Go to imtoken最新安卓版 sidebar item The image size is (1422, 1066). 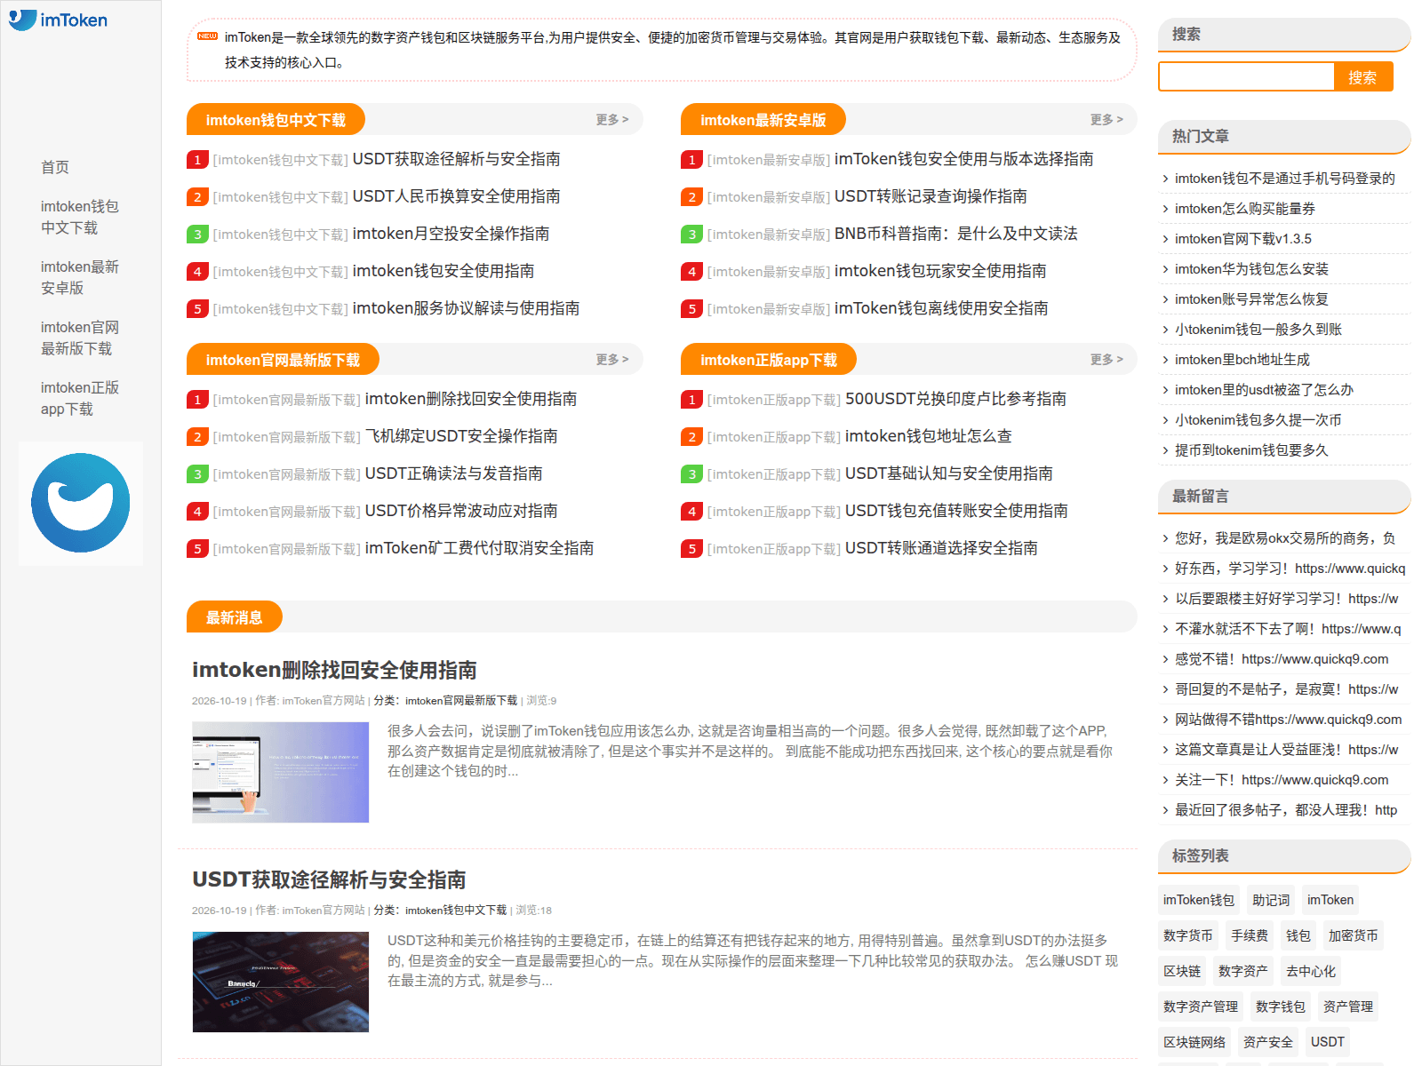(80, 277)
